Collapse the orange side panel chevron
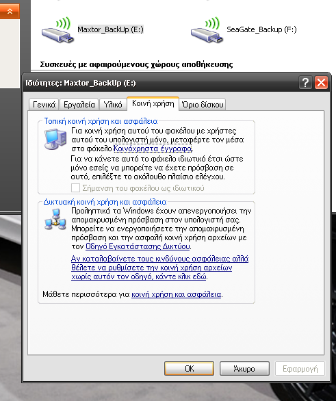The height and width of the screenshot is (401, 336). (x=10, y=11)
